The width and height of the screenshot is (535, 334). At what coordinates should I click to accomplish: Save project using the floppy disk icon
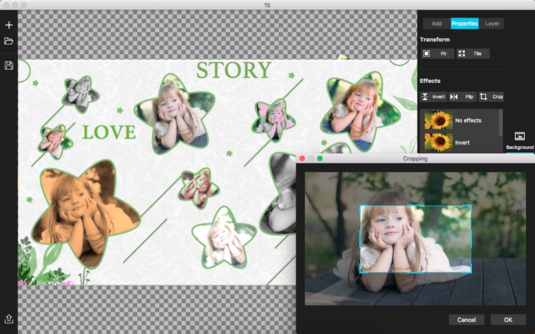coord(9,65)
